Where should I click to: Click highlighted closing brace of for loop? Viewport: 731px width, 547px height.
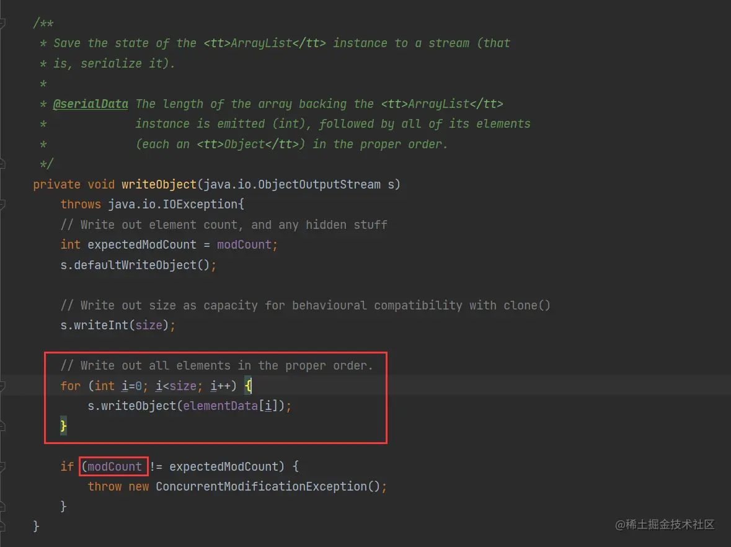63,426
